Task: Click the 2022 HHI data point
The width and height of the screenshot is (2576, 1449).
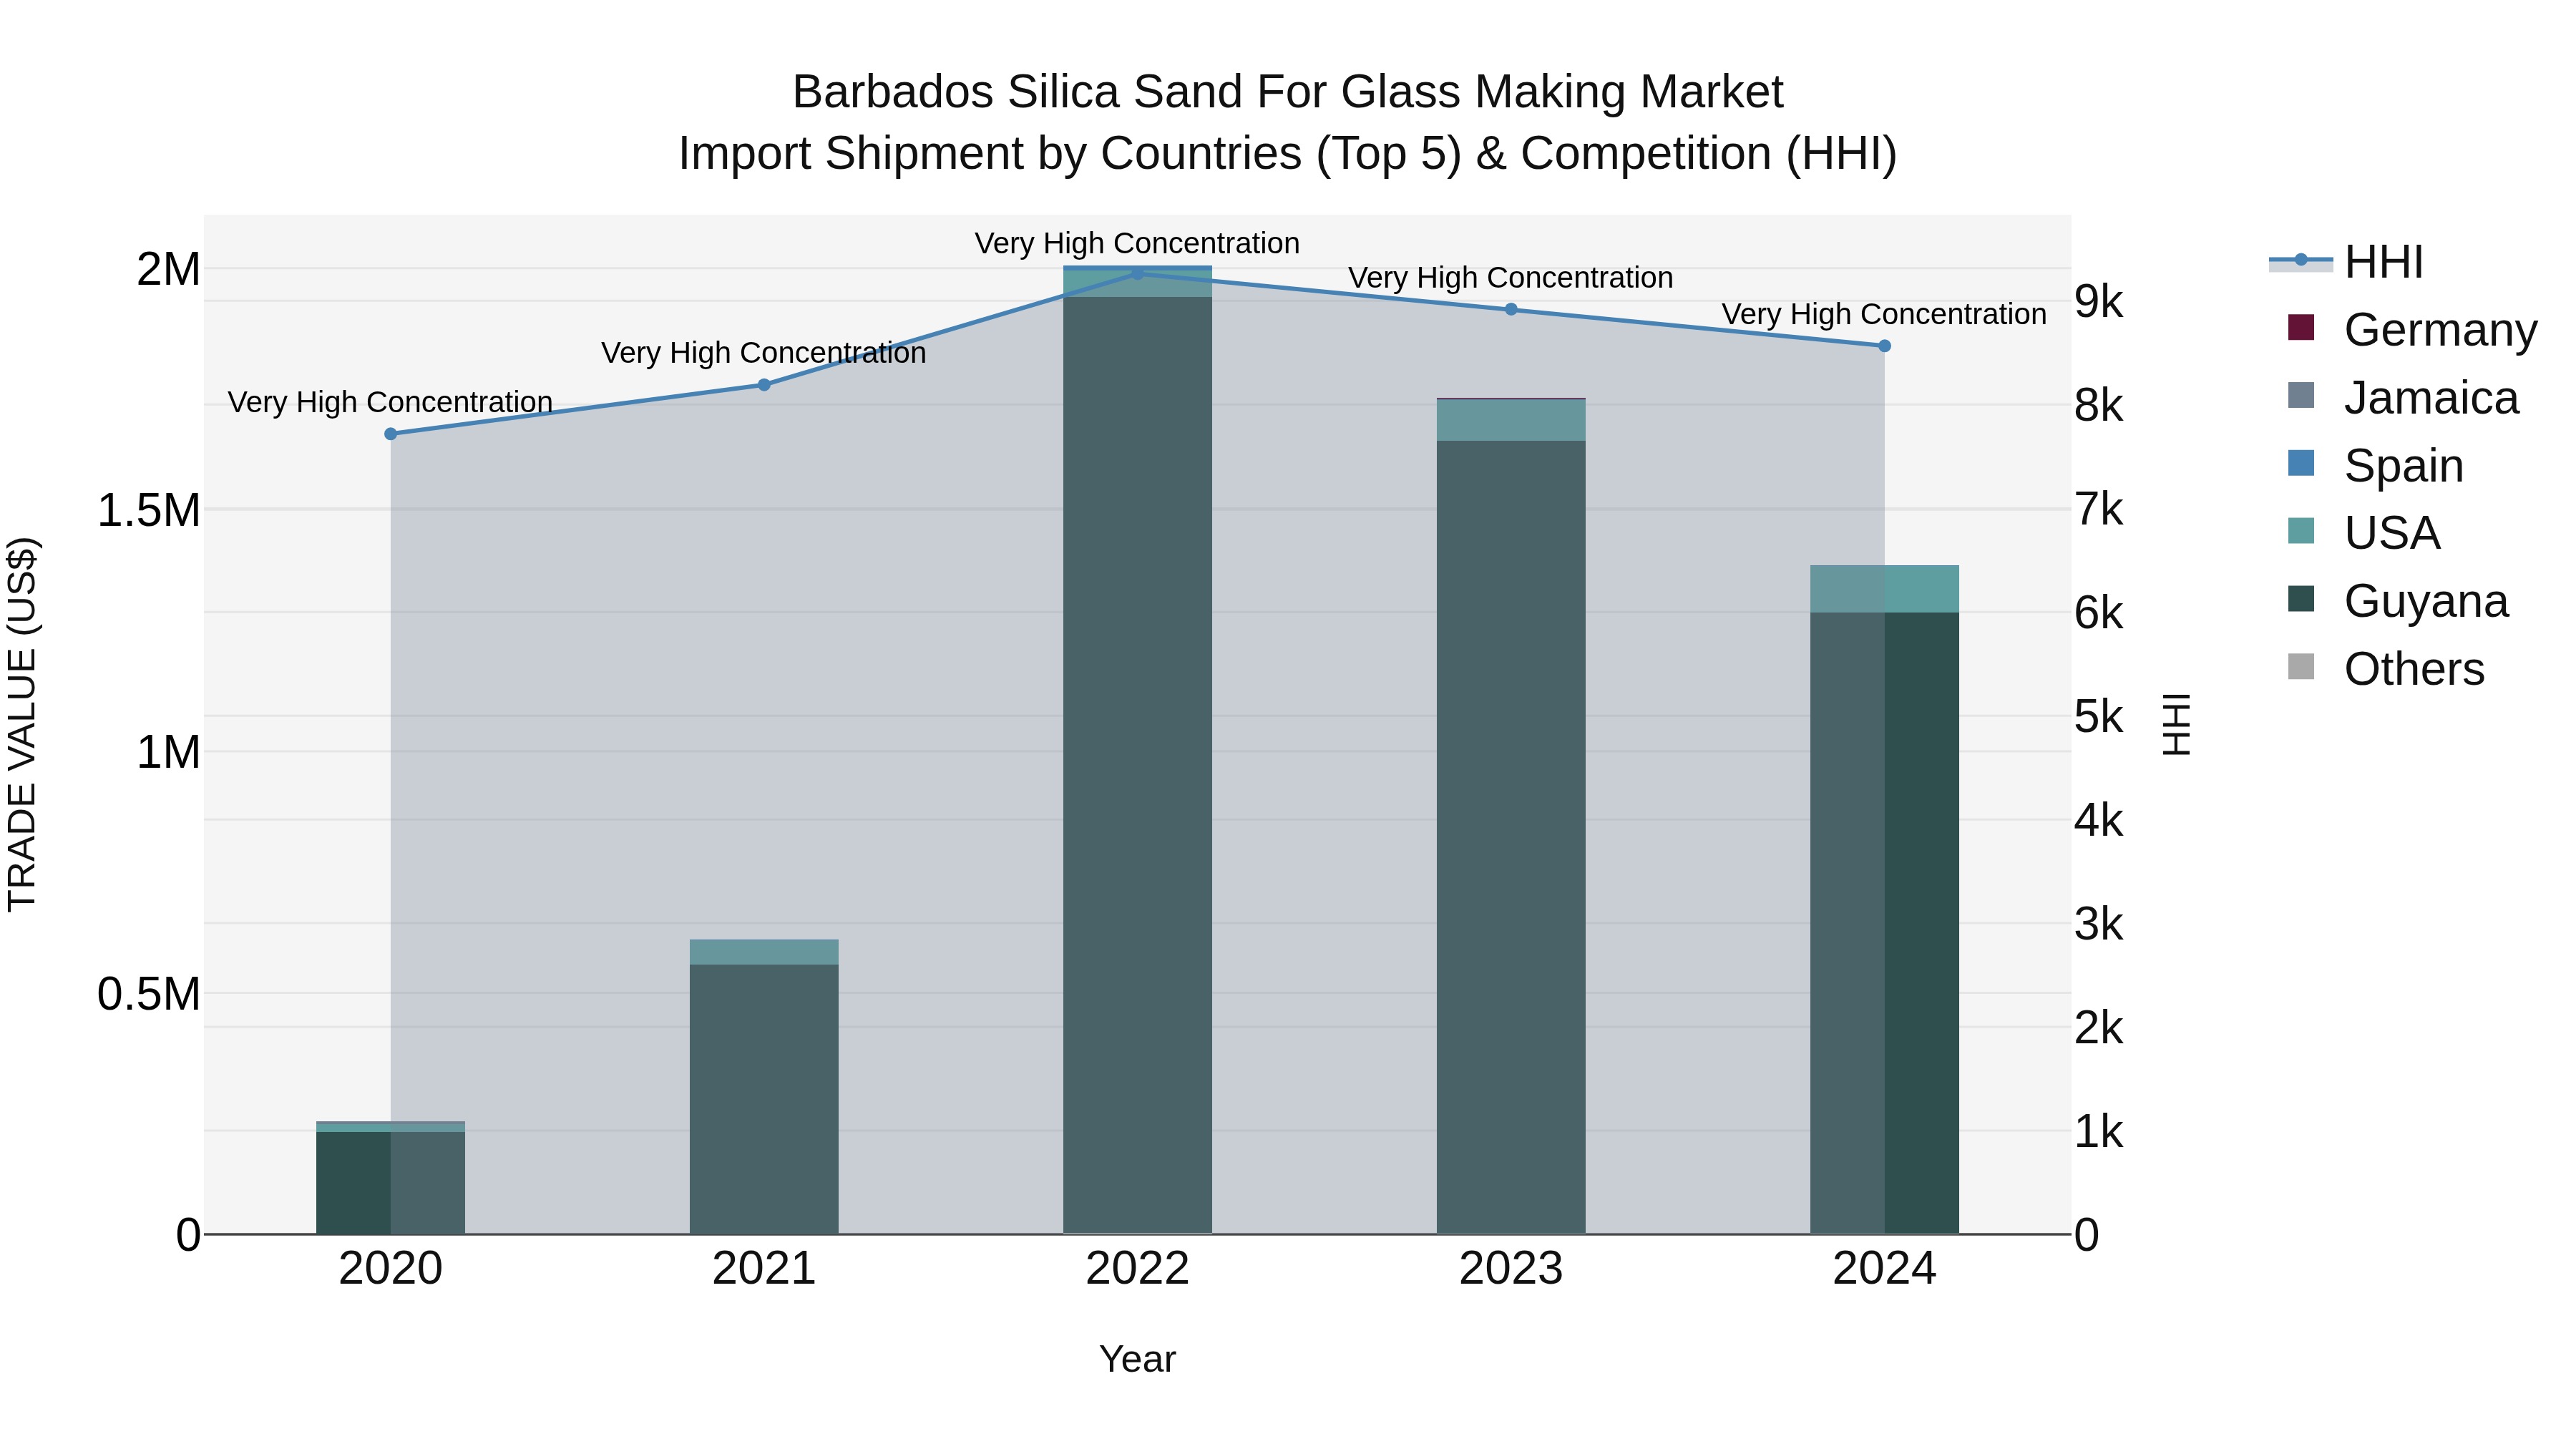Action: tap(1138, 273)
